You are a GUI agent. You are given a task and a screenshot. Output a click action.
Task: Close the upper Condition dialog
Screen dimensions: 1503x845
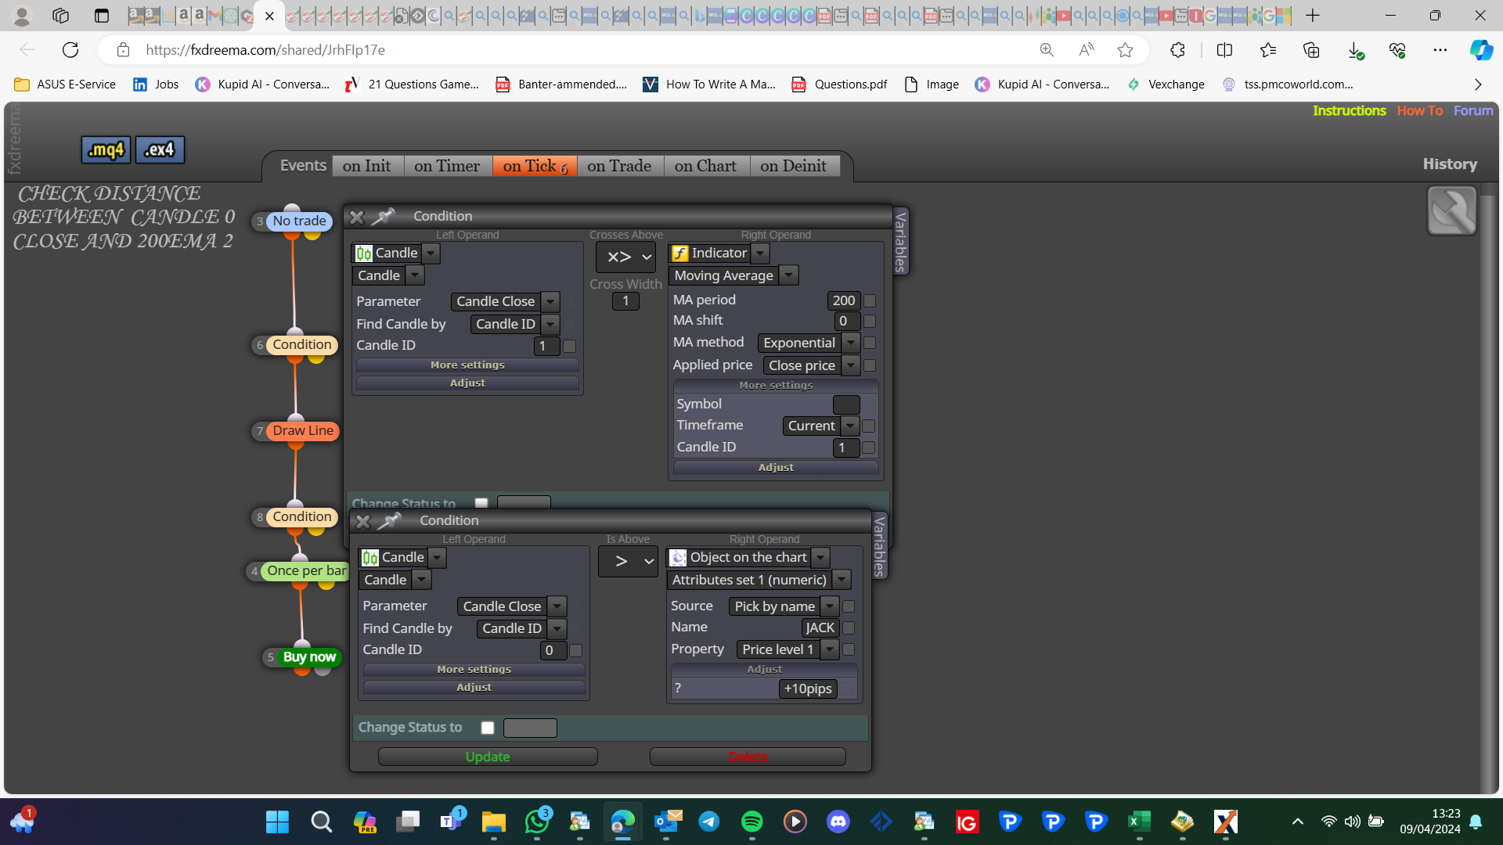[x=357, y=217]
